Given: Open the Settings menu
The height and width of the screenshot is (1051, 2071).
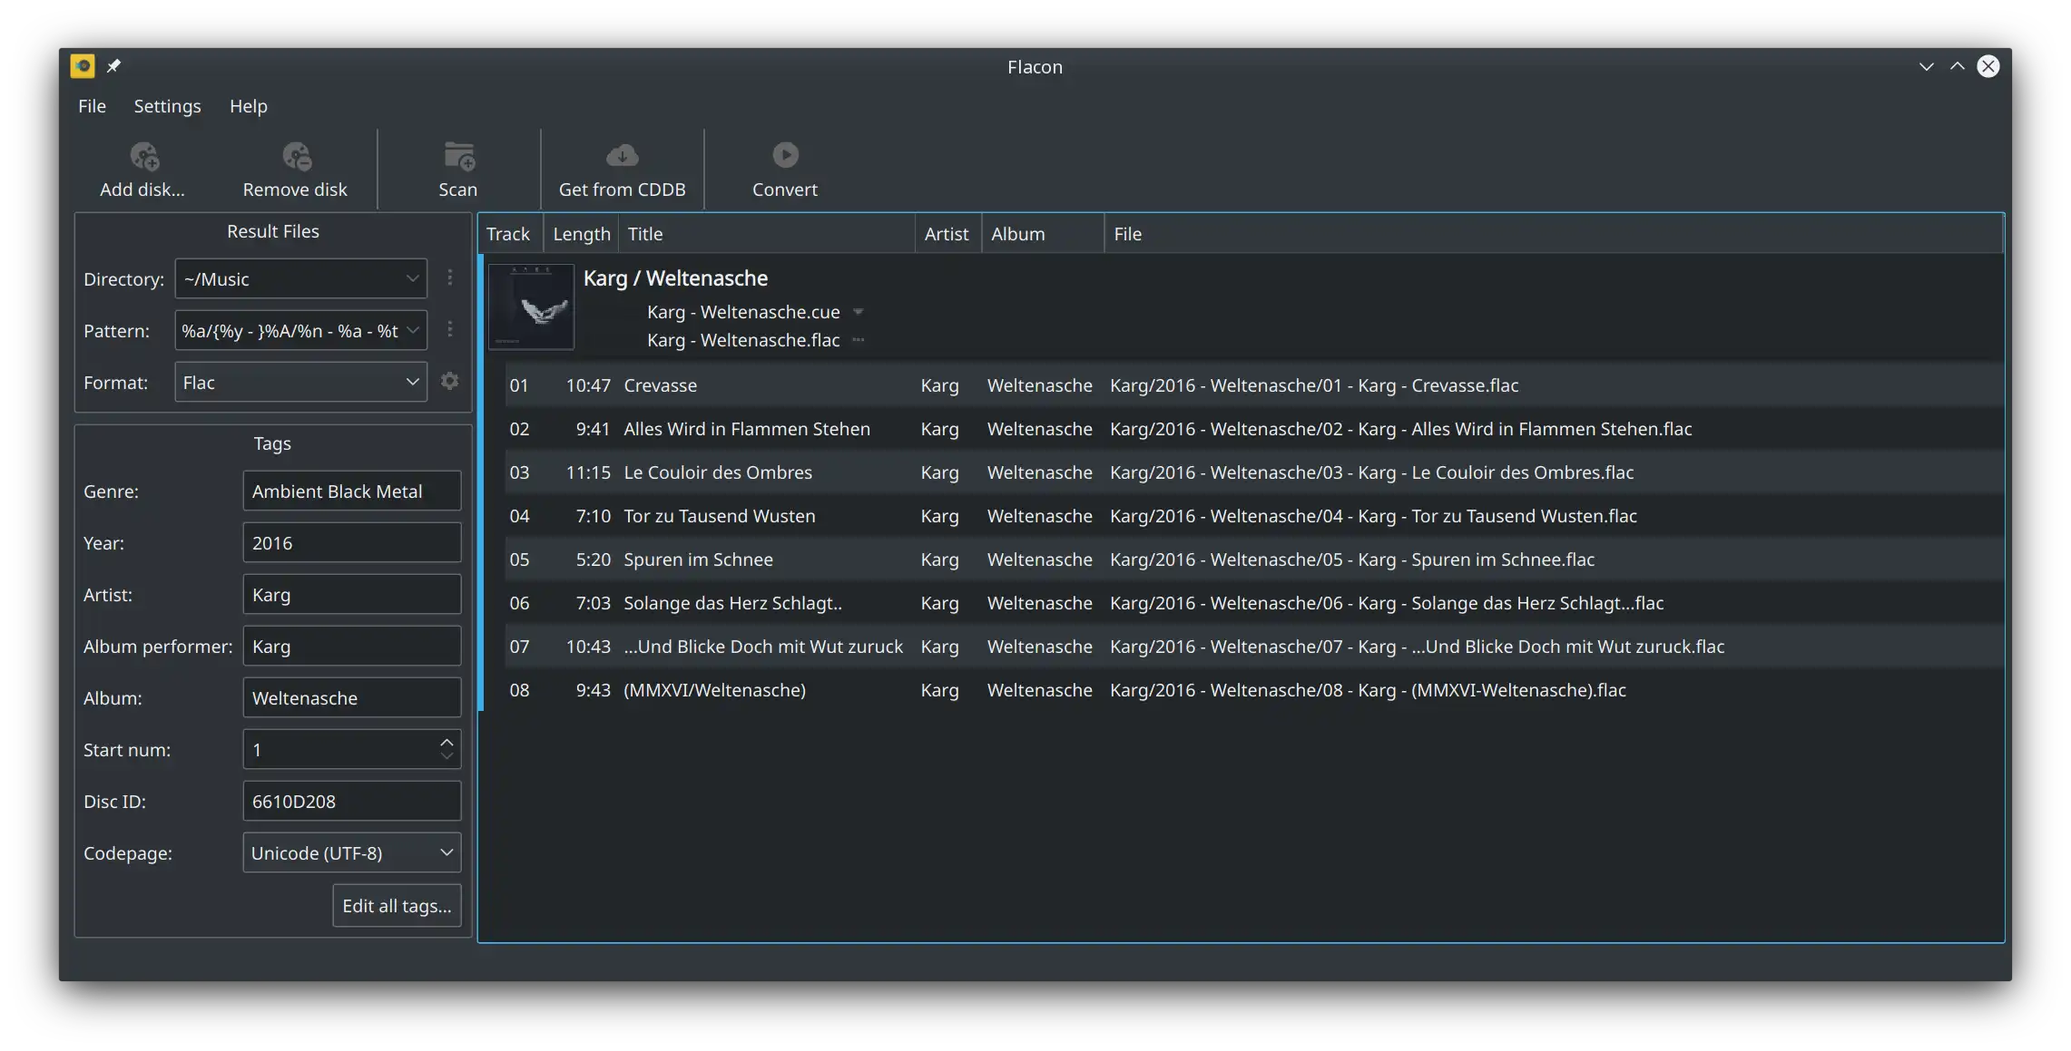Looking at the screenshot, I should [x=167, y=106].
